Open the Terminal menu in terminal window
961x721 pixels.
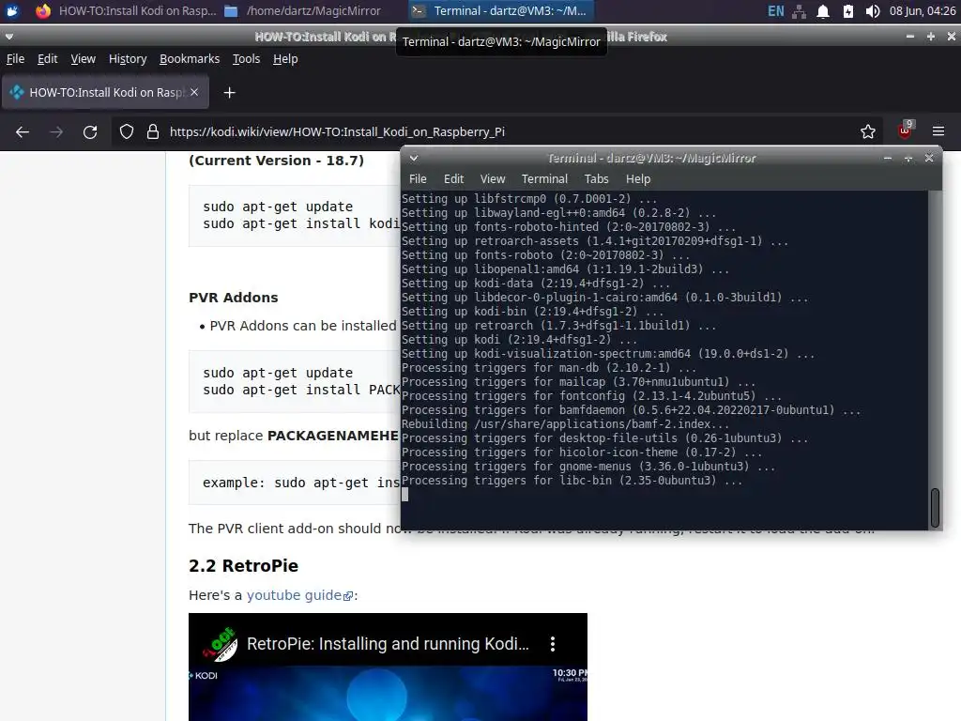(545, 179)
